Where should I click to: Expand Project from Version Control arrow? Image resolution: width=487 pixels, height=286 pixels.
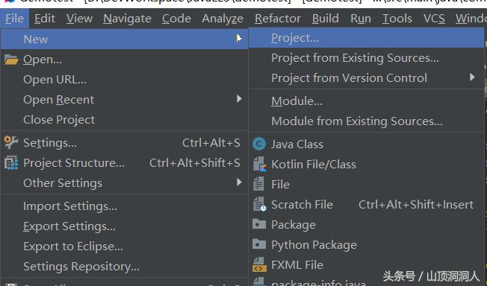pos(472,77)
